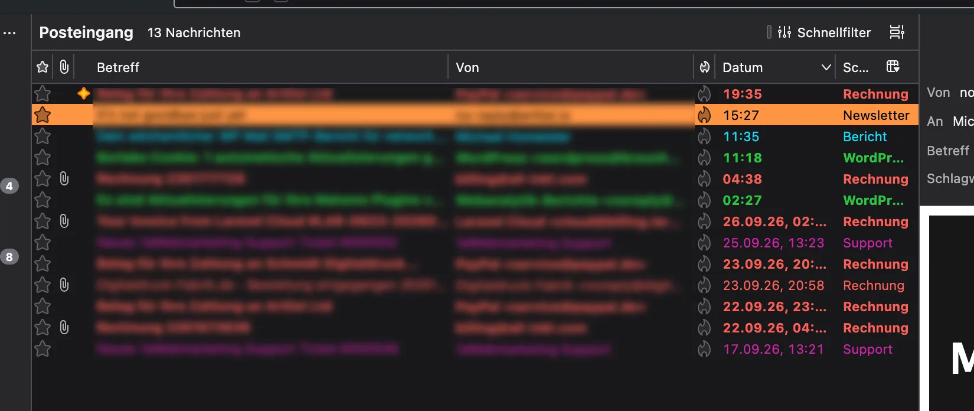Select the message dated 11:18
The width and height of the screenshot is (974, 411).
pos(475,158)
